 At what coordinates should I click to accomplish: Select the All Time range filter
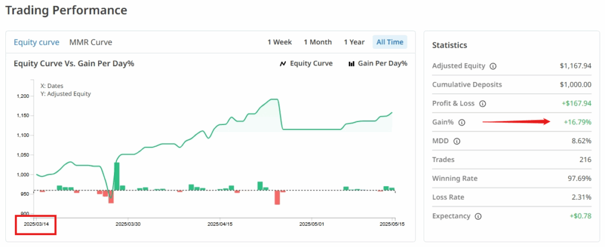click(389, 42)
